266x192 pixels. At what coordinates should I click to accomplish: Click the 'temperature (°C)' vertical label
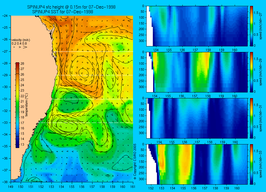pyautogui.click(x=27, y=105)
